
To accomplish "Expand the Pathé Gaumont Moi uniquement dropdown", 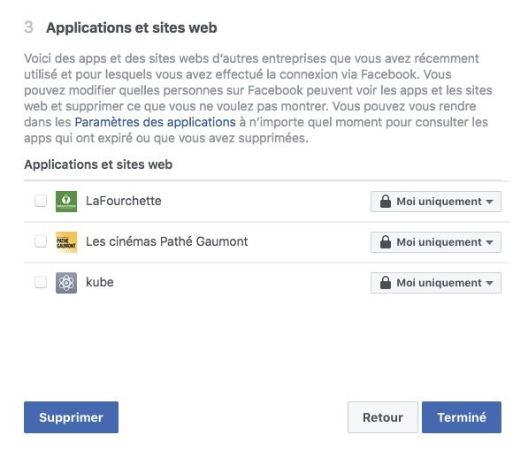I will pos(436,242).
